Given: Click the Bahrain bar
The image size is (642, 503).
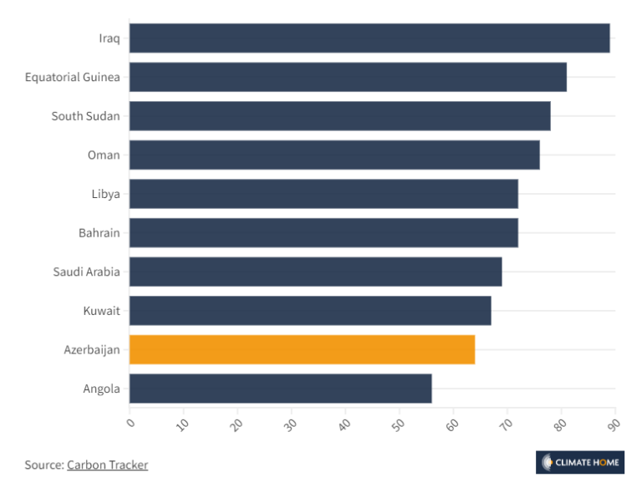Looking at the screenshot, I should pos(324,233).
